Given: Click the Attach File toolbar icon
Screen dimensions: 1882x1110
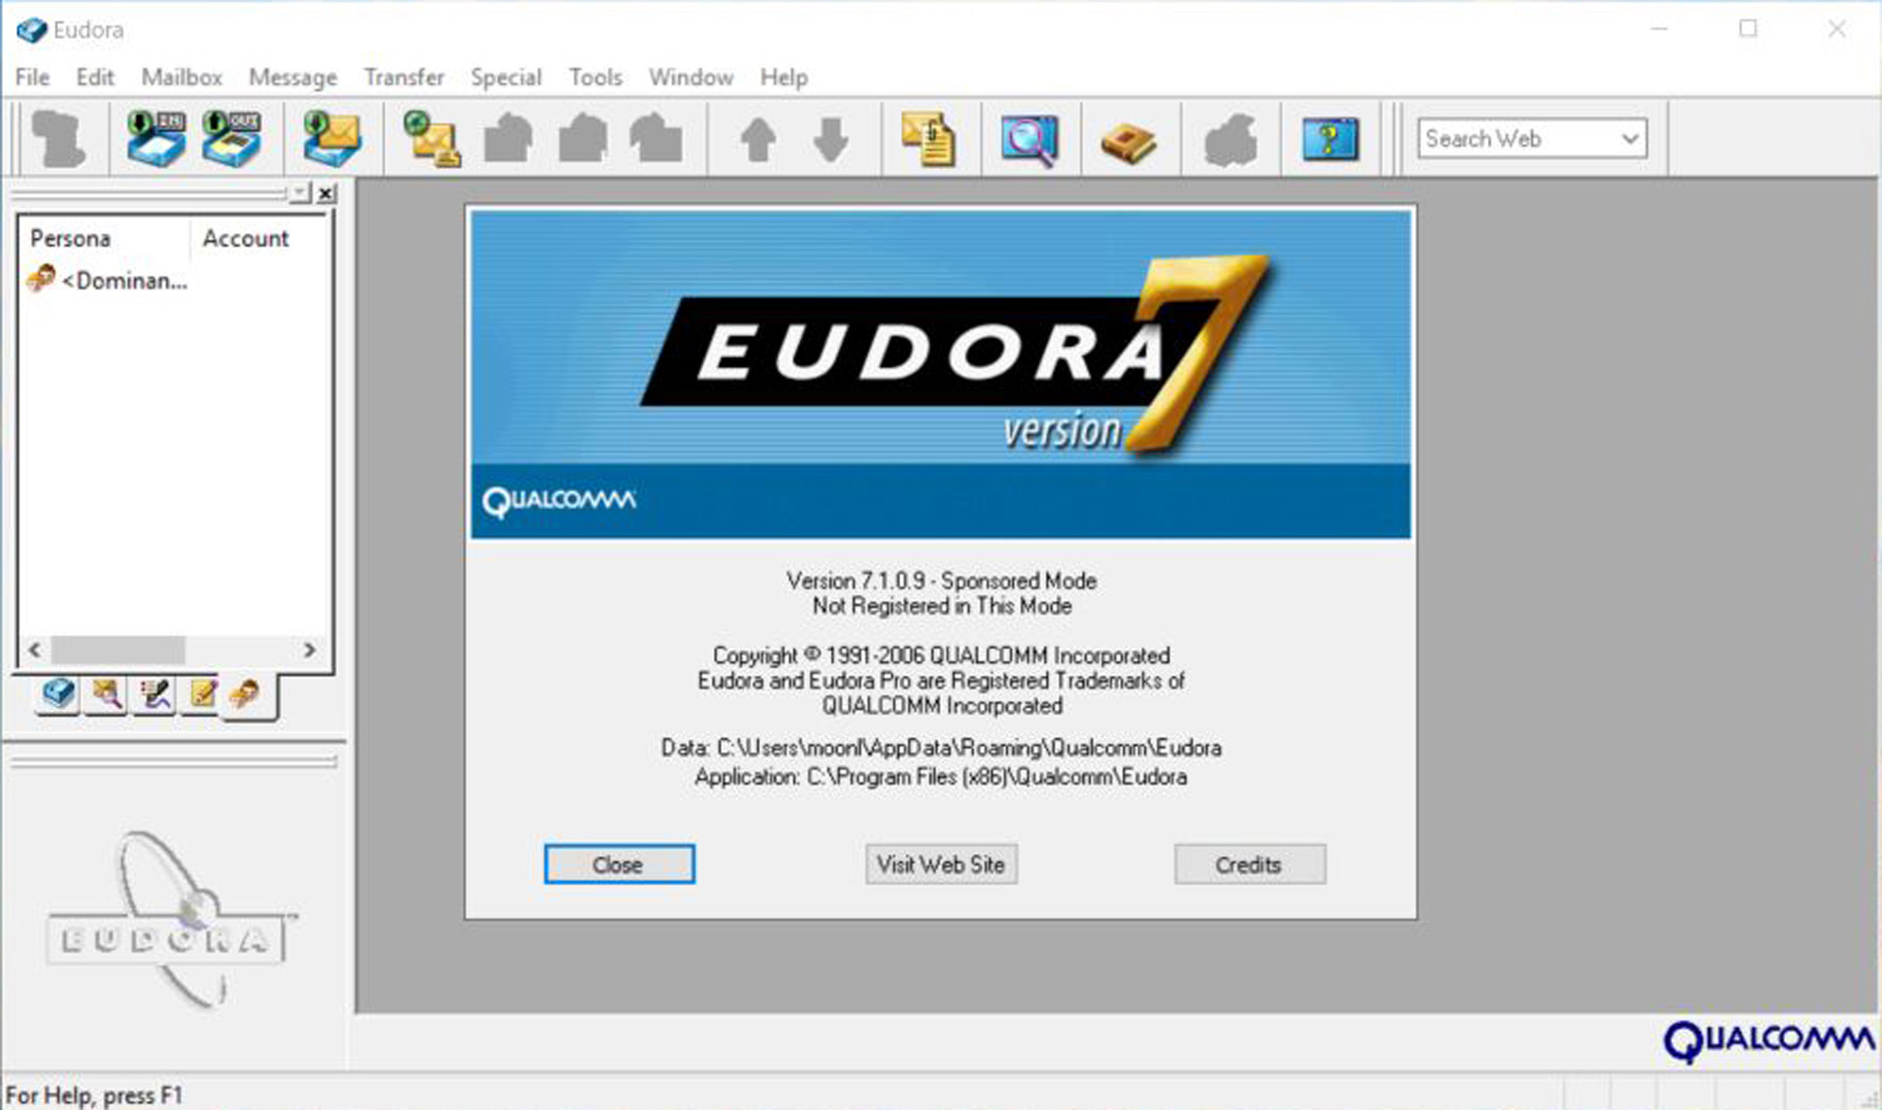Looking at the screenshot, I should tap(927, 138).
